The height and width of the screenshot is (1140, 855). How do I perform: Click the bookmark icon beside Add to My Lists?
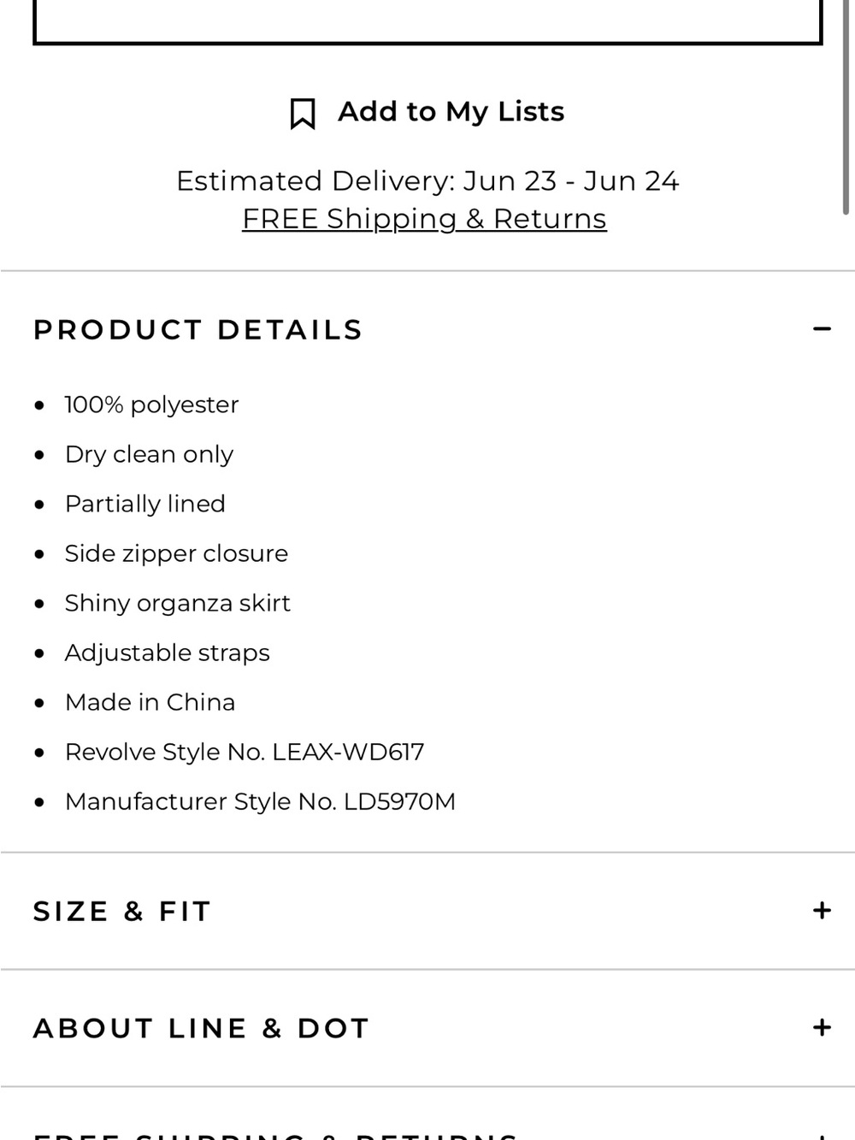pyautogui.click(x=303, y=113)
